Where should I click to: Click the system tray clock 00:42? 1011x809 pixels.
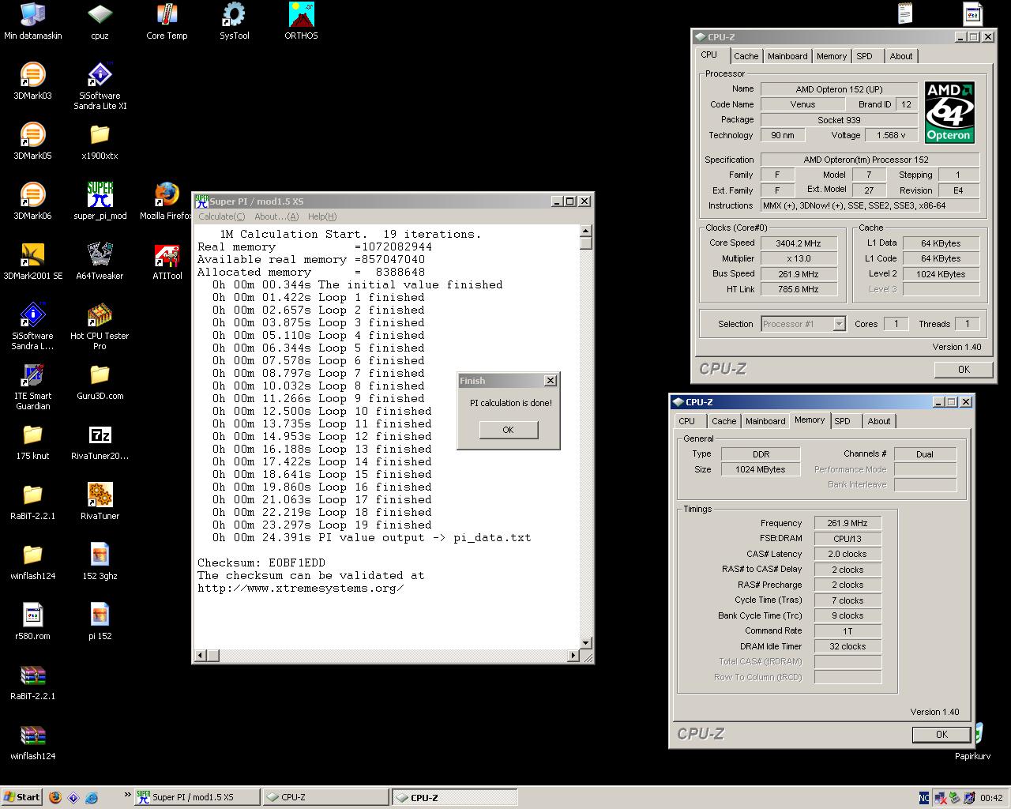991,798
